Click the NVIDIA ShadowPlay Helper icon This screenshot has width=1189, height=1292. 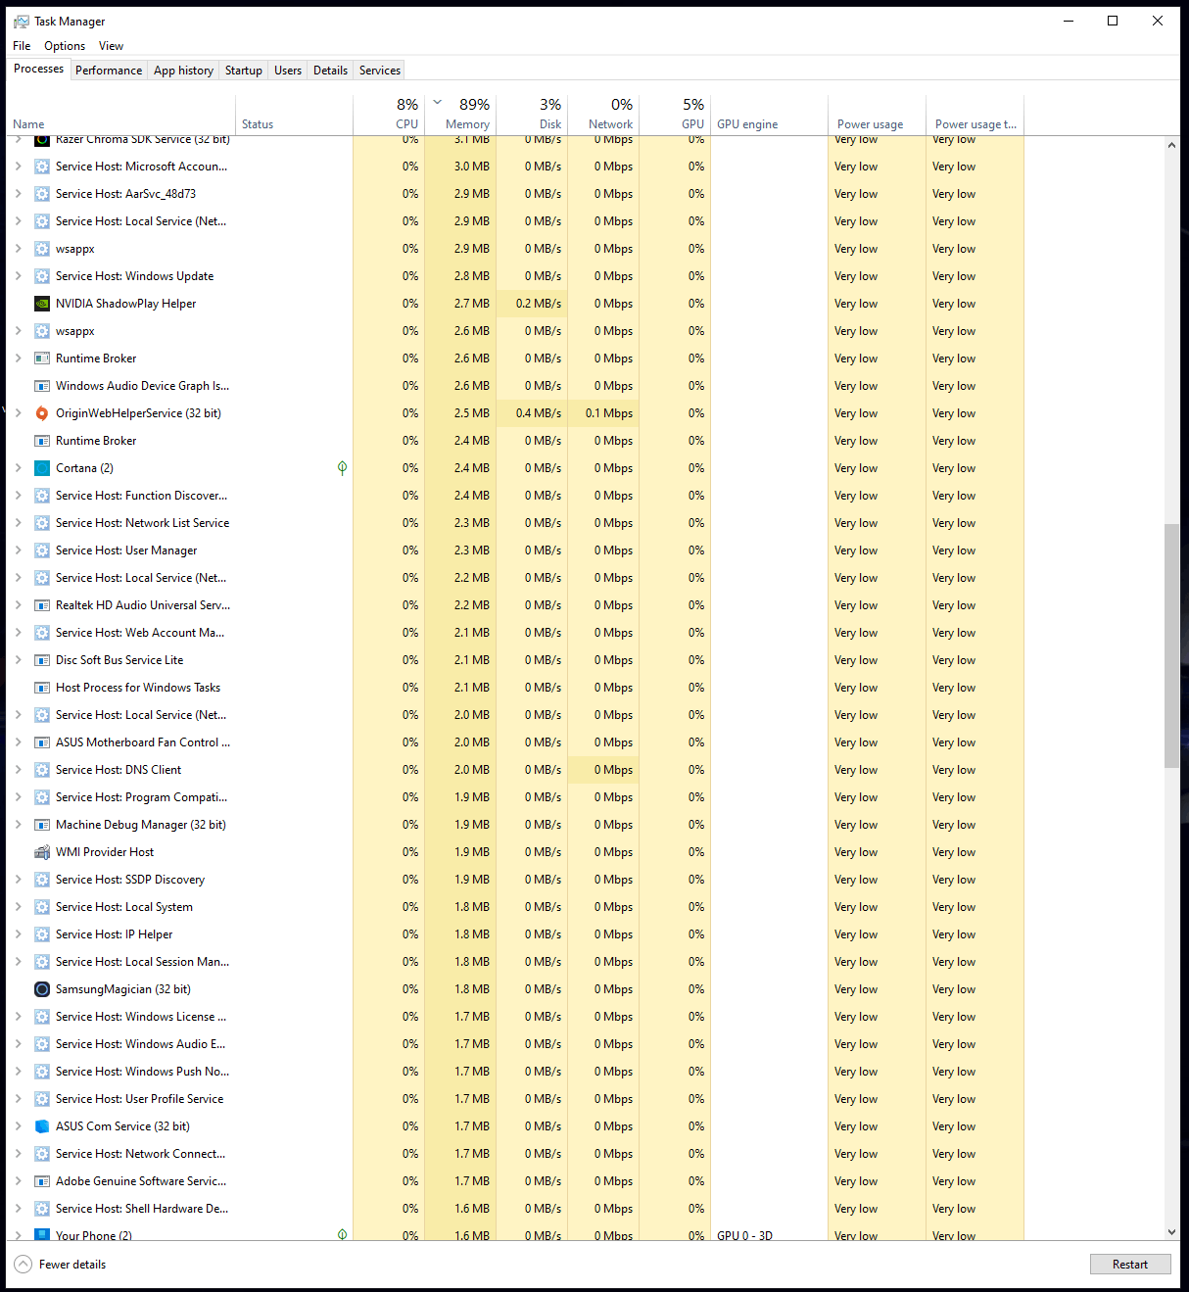click(42, 304)
